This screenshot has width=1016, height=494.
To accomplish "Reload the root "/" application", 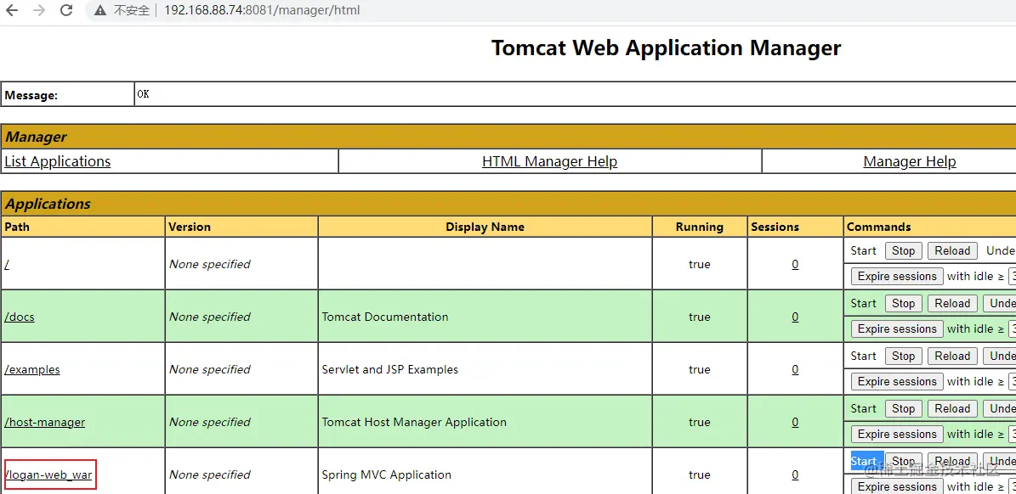I will (x=952, y=251).
